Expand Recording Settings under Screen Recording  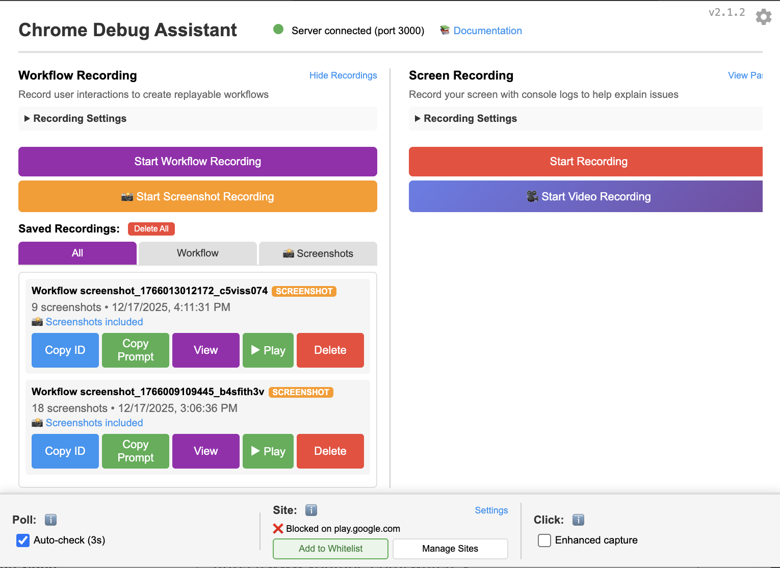(465, 118)
